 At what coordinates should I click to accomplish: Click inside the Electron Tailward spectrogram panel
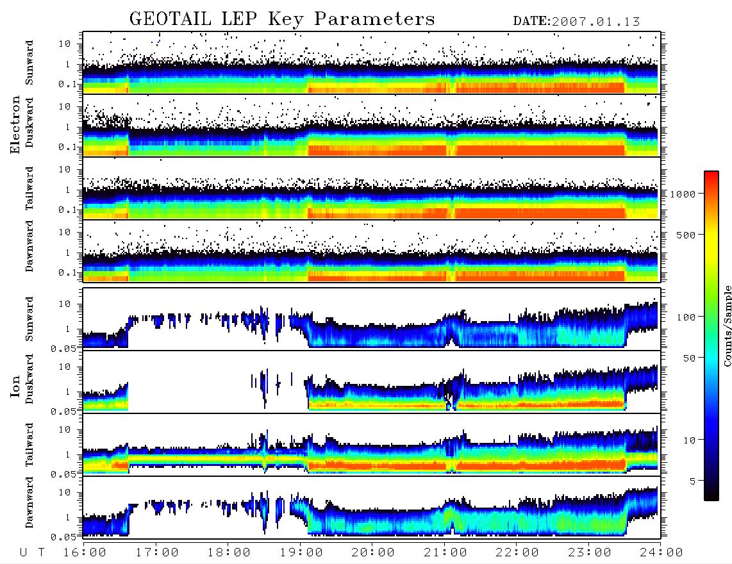[372, 188]
